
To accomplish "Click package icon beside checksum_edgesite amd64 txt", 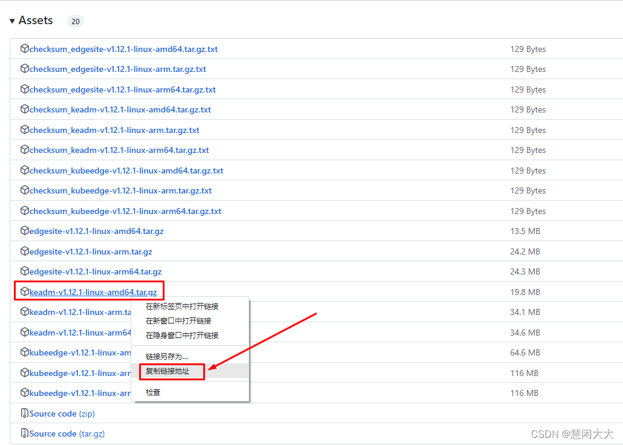I will (x=25, y=48).
